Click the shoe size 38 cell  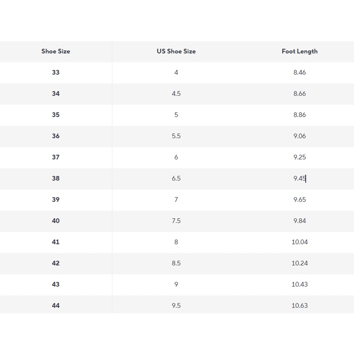point(56,178)
